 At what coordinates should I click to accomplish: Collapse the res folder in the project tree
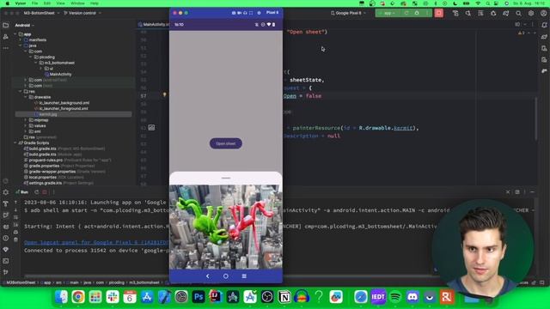coord(21,92)
